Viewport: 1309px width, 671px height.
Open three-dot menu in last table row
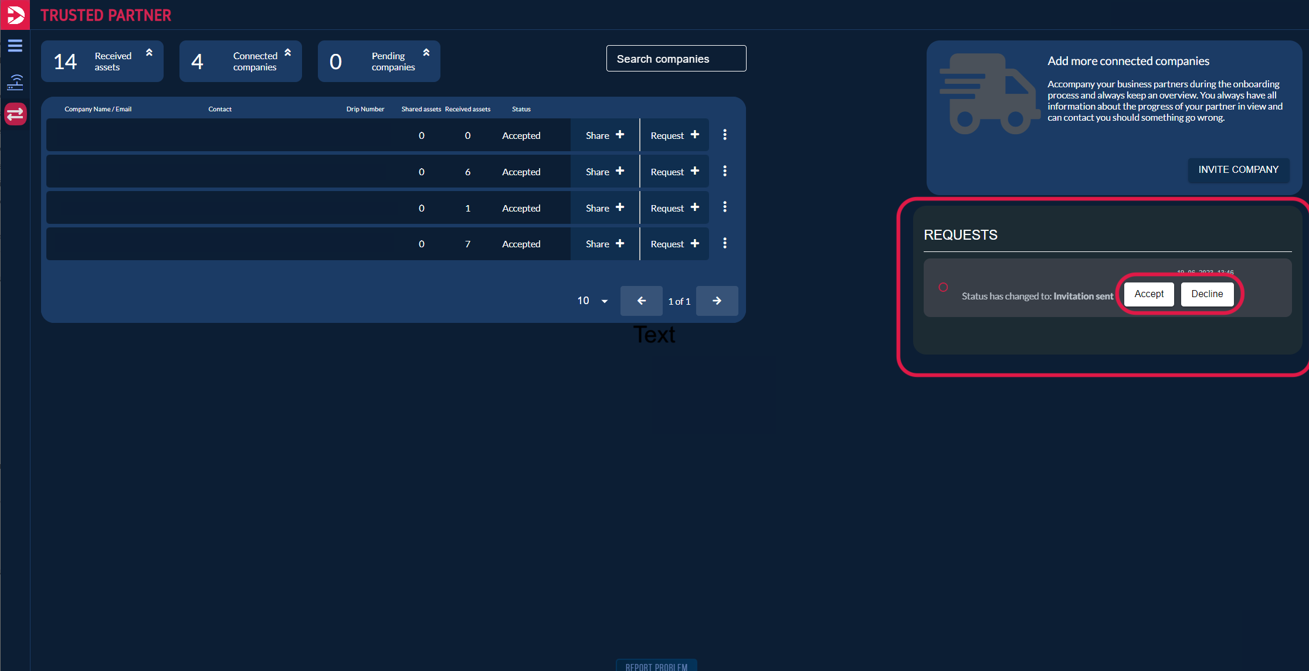click(x=725, y=243)
